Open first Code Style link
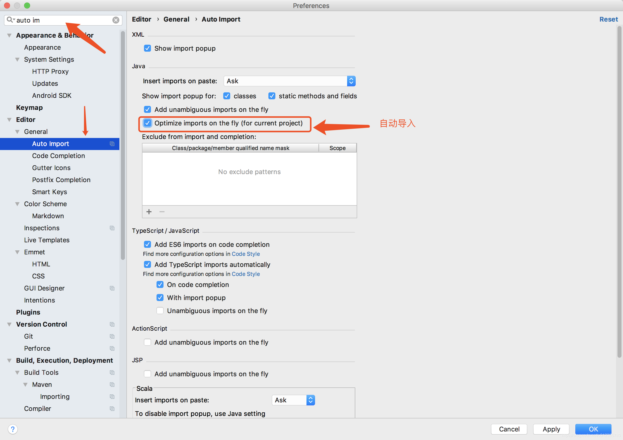The height and width of the screenshot is (440, 623). 246,254
